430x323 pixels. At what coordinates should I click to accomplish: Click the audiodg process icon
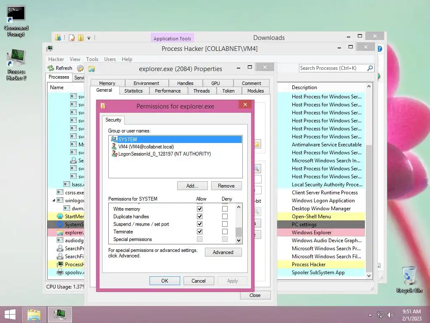(x=60, y=240)
